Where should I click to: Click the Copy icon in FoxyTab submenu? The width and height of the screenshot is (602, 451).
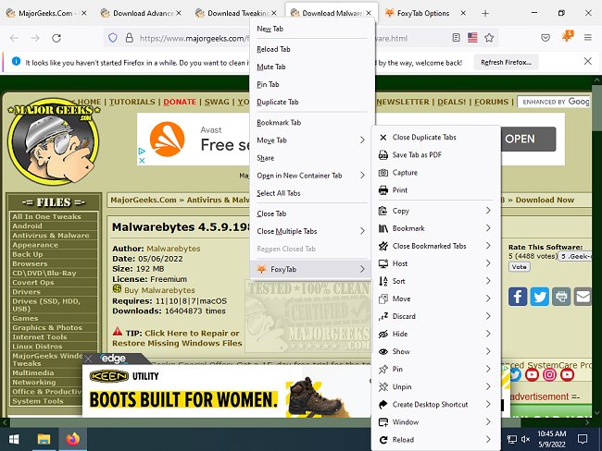[x=383, y=211]
